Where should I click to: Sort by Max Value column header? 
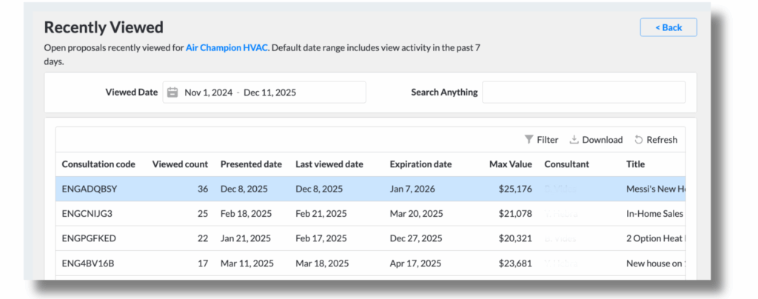pos(510,164)
